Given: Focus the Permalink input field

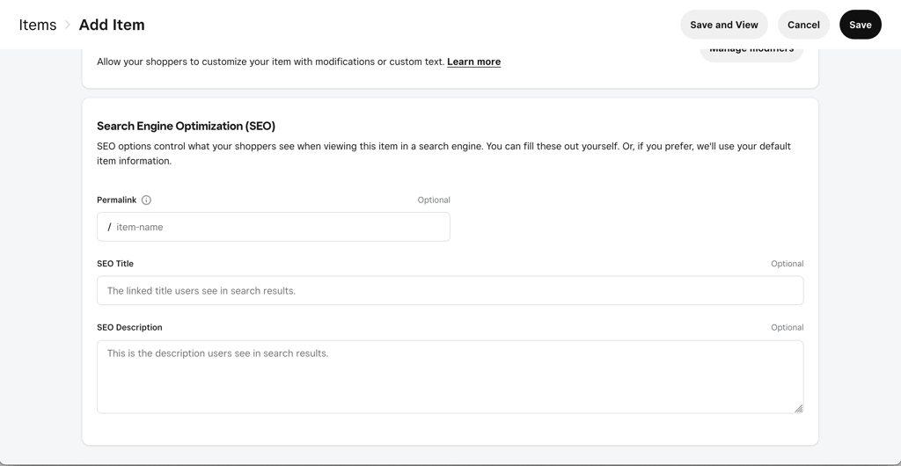Looking at the screenshot, I should [274, 227].
